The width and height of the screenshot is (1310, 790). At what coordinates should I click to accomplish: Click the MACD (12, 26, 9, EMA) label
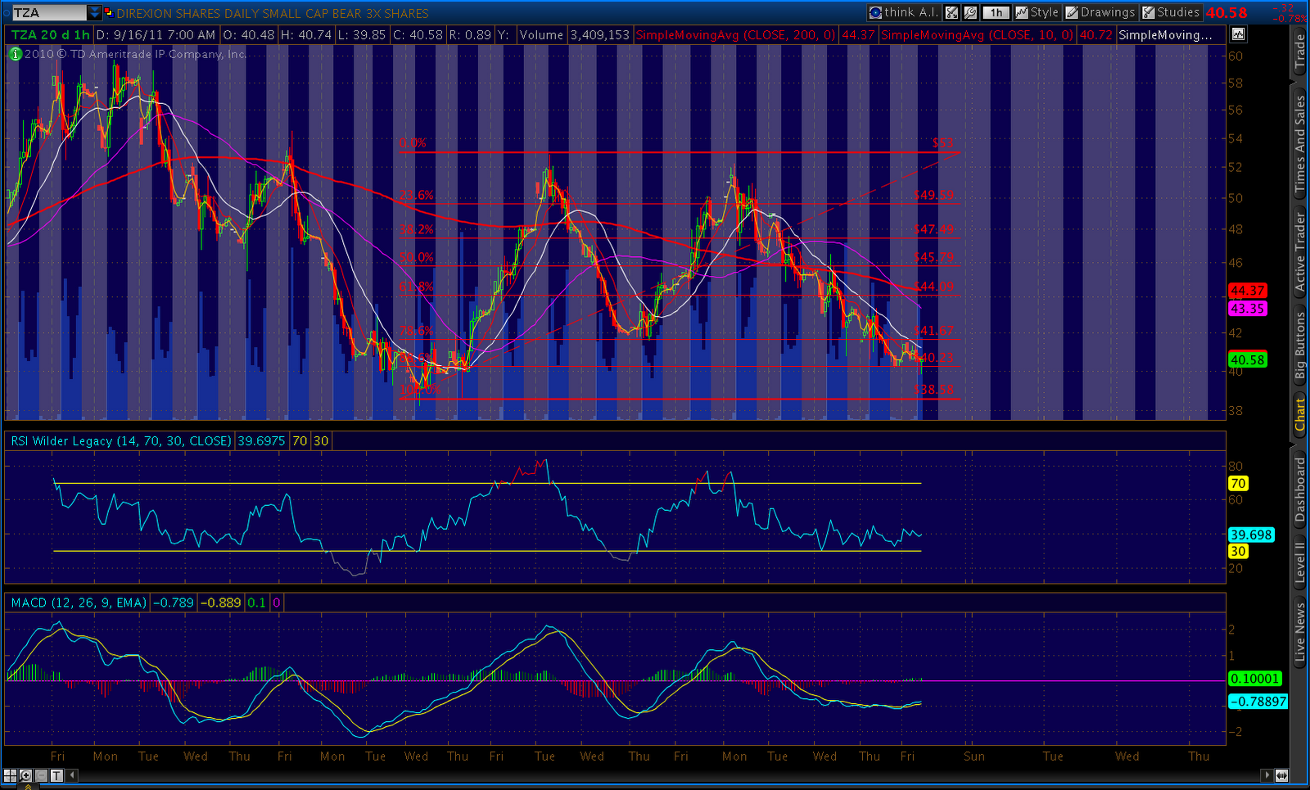[79, 603]
